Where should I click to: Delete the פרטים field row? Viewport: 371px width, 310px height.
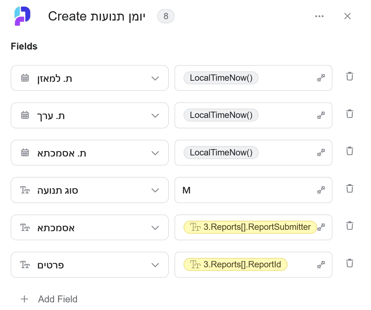point(350,263)
